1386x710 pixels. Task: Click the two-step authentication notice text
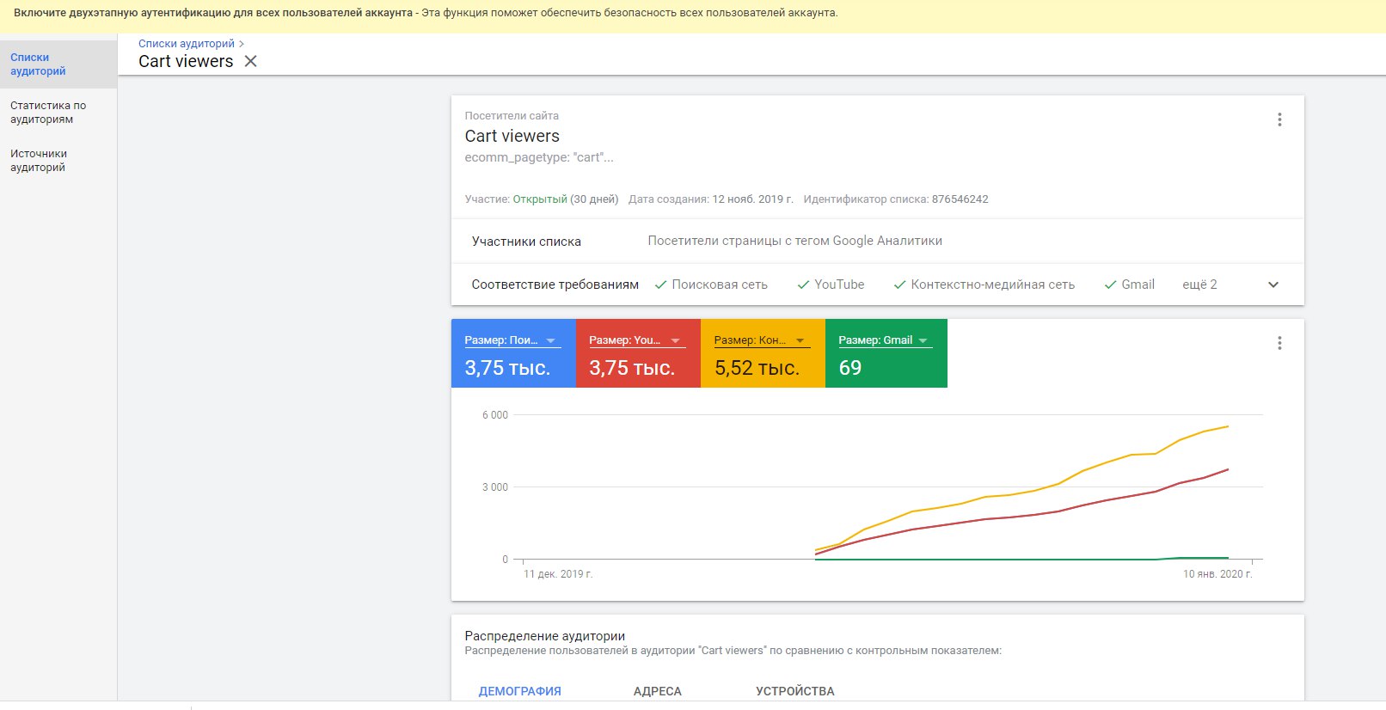tap(426, 13)
